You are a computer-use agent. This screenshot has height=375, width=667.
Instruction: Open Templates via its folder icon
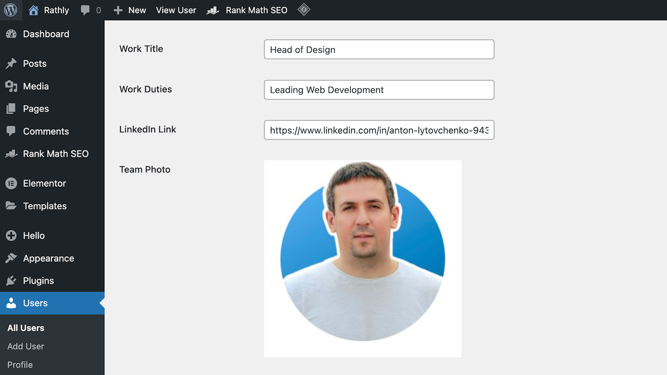tap(11, 206)
